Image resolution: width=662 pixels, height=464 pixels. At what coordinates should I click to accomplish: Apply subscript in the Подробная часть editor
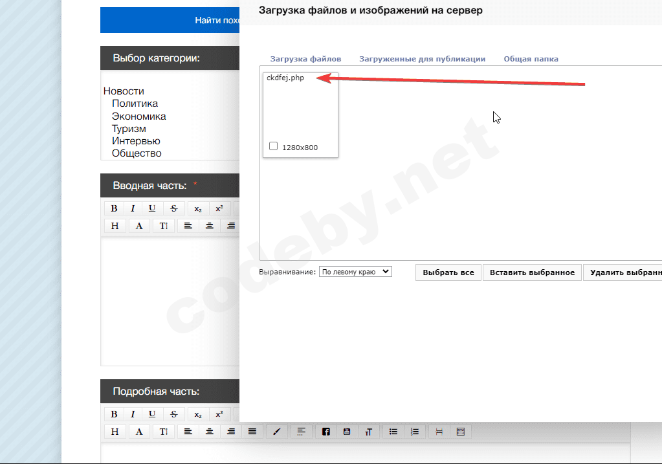(198, 414)
